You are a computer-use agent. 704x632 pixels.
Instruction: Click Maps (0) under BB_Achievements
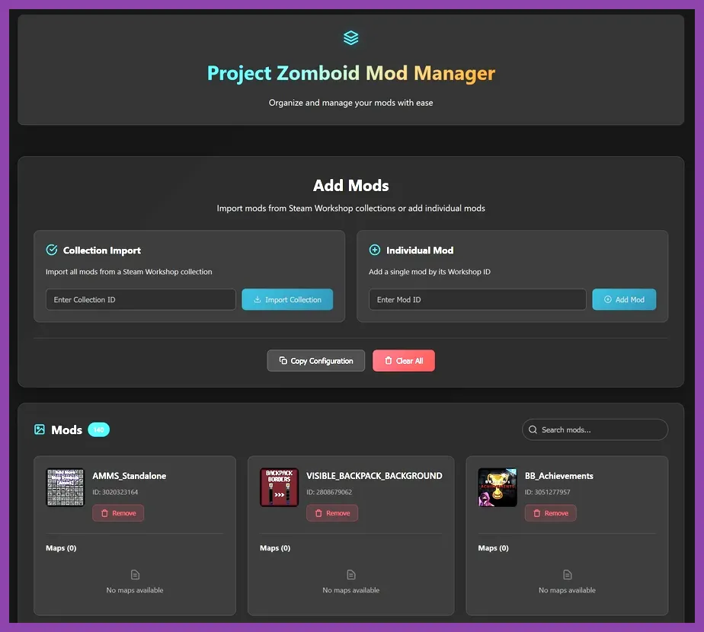point(494,548)
